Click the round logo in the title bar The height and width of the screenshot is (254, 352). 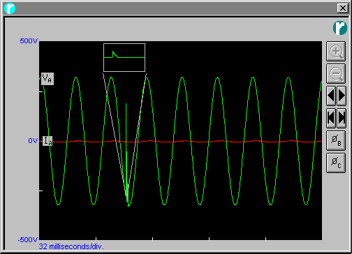point(10,8)
